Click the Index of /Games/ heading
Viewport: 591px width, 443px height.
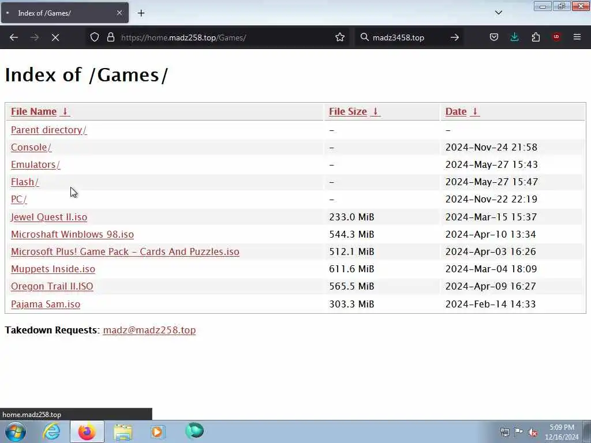tap(87, 74)
